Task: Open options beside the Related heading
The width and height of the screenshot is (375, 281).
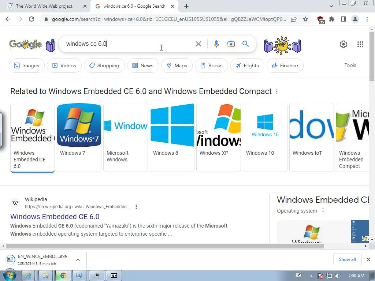Action: point(277,91)
